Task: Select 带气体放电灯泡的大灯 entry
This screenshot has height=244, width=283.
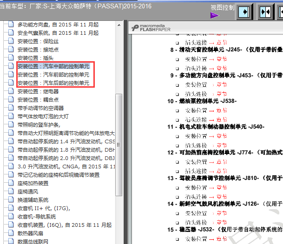Action: click(x=43, y=116)
